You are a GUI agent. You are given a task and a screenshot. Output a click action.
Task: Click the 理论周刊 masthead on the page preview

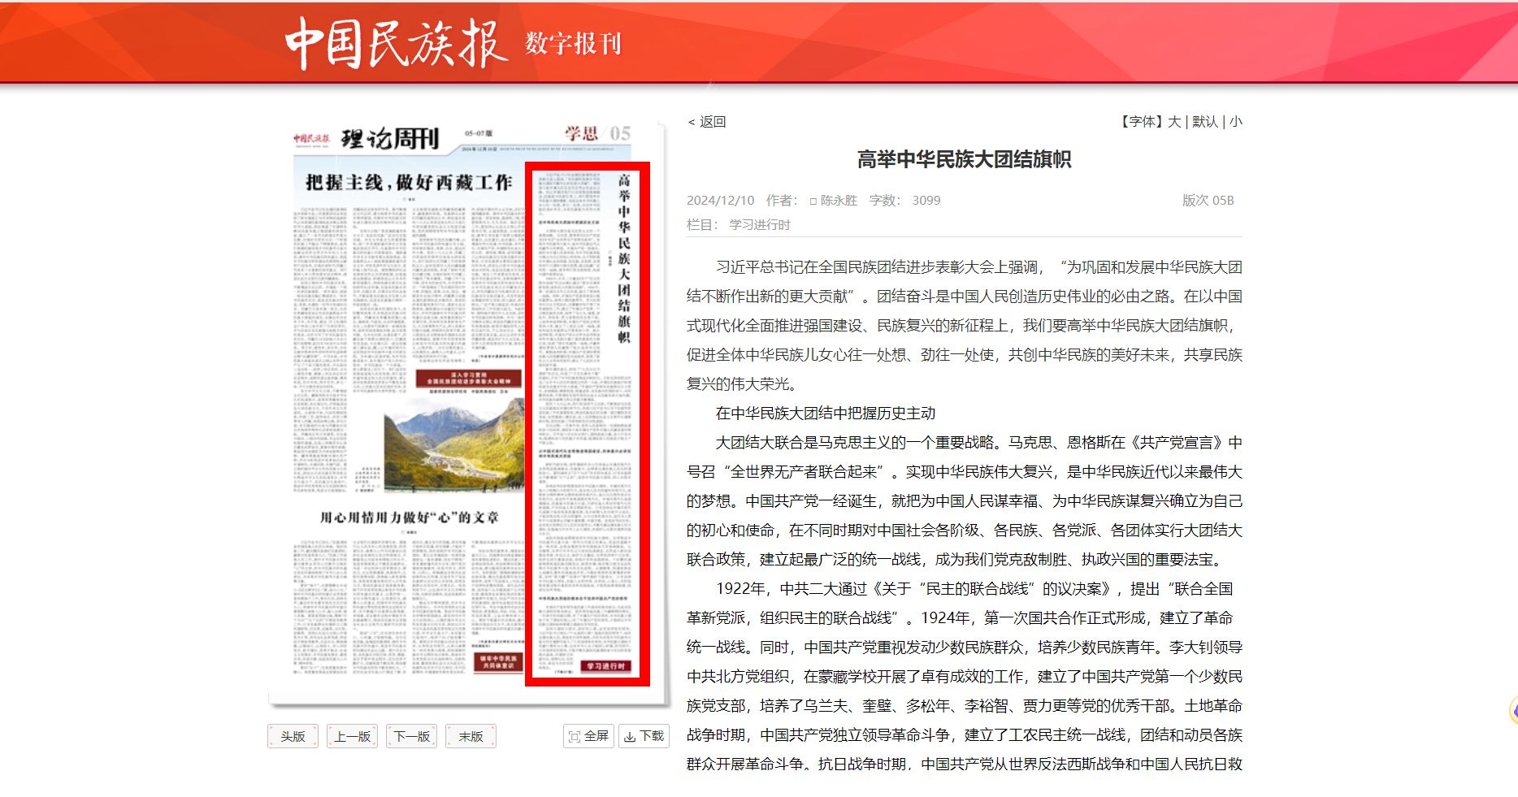click(389, 139)
